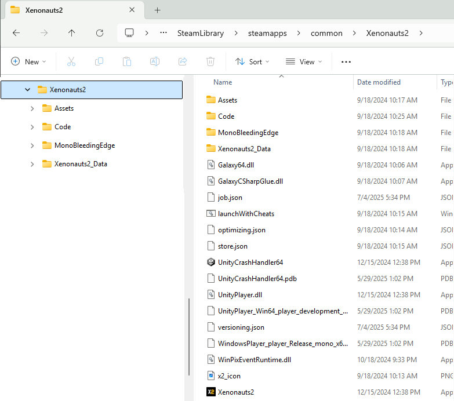Navigate to steamapps in breadcrumb
The height and width of the screenshot is (401, 454).
click(267, 33)
